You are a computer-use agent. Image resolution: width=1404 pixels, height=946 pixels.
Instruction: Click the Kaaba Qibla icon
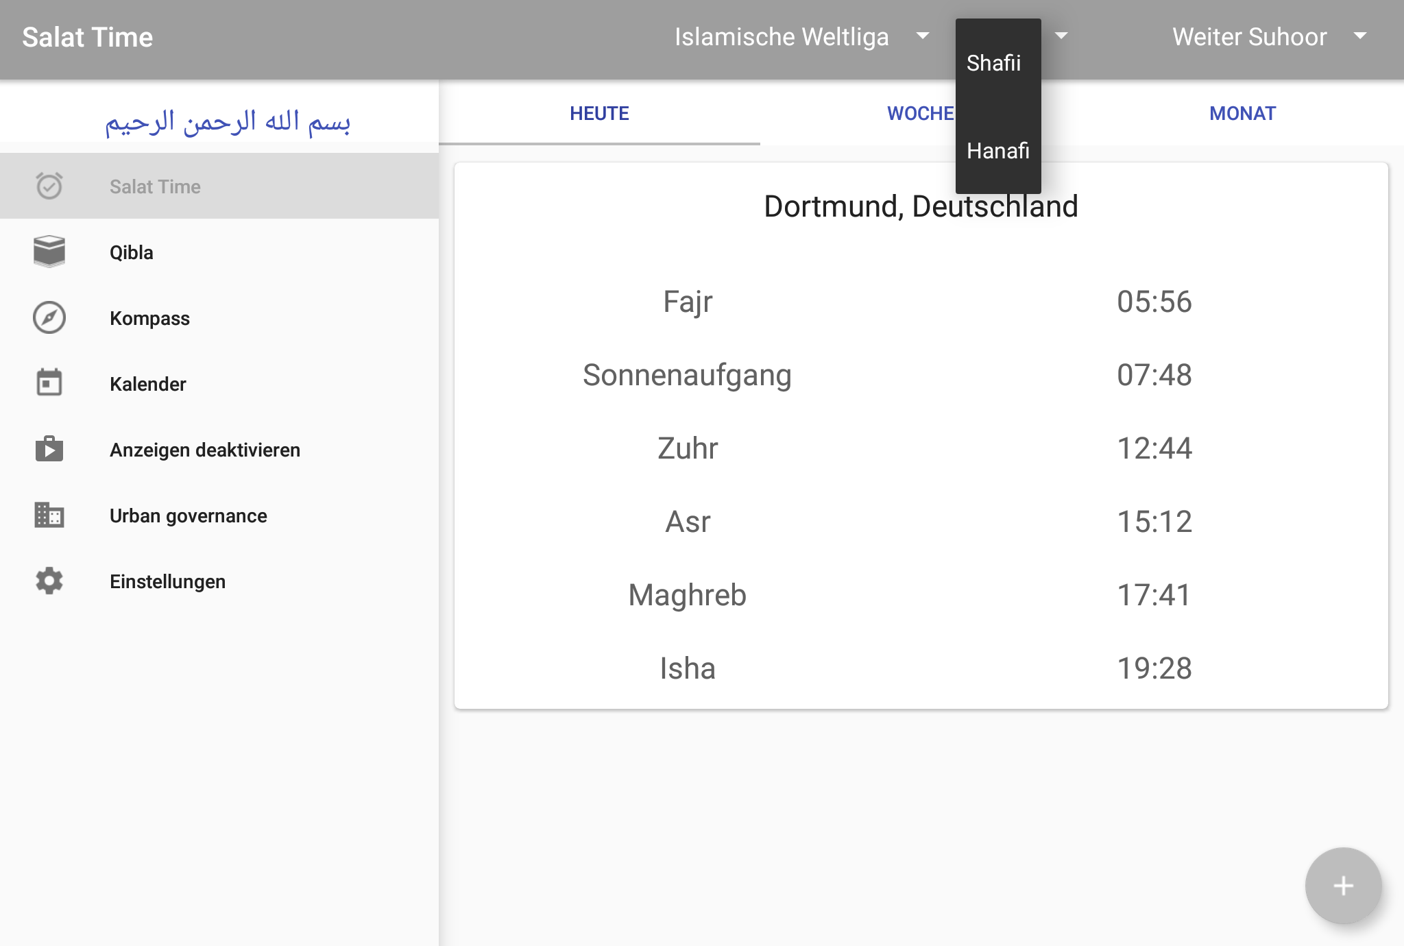tap(49, 252)
